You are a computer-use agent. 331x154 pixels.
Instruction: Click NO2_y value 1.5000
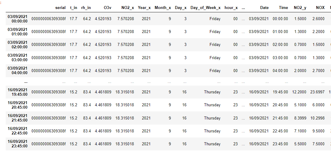(300, 19)
